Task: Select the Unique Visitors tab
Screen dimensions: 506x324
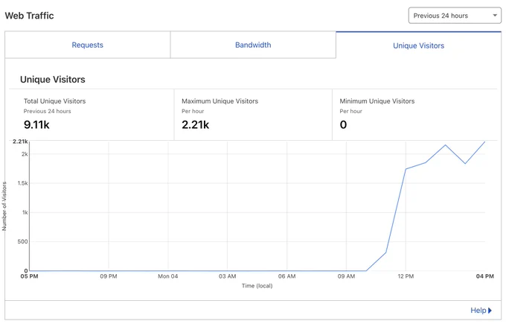Action: [x=418, y=45]
